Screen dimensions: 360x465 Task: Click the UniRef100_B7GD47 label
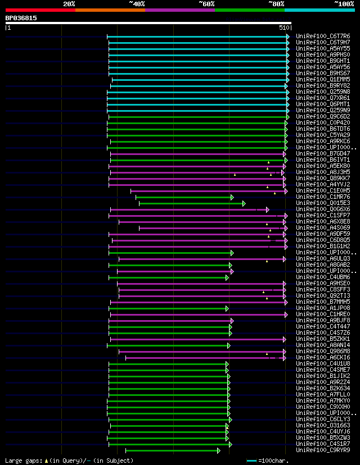click(x=323, y=154)
